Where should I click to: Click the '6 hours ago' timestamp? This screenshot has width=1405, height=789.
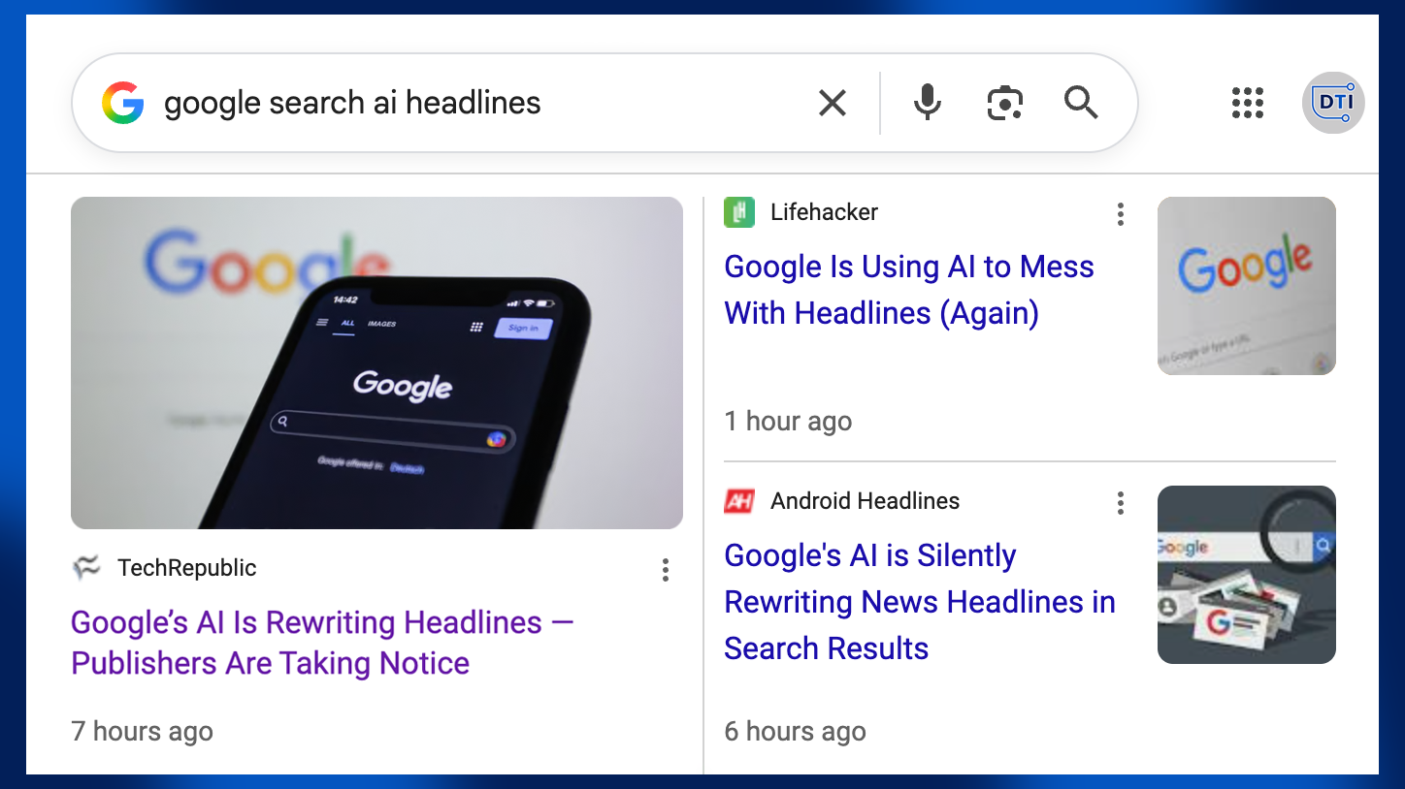coord(796,731)
